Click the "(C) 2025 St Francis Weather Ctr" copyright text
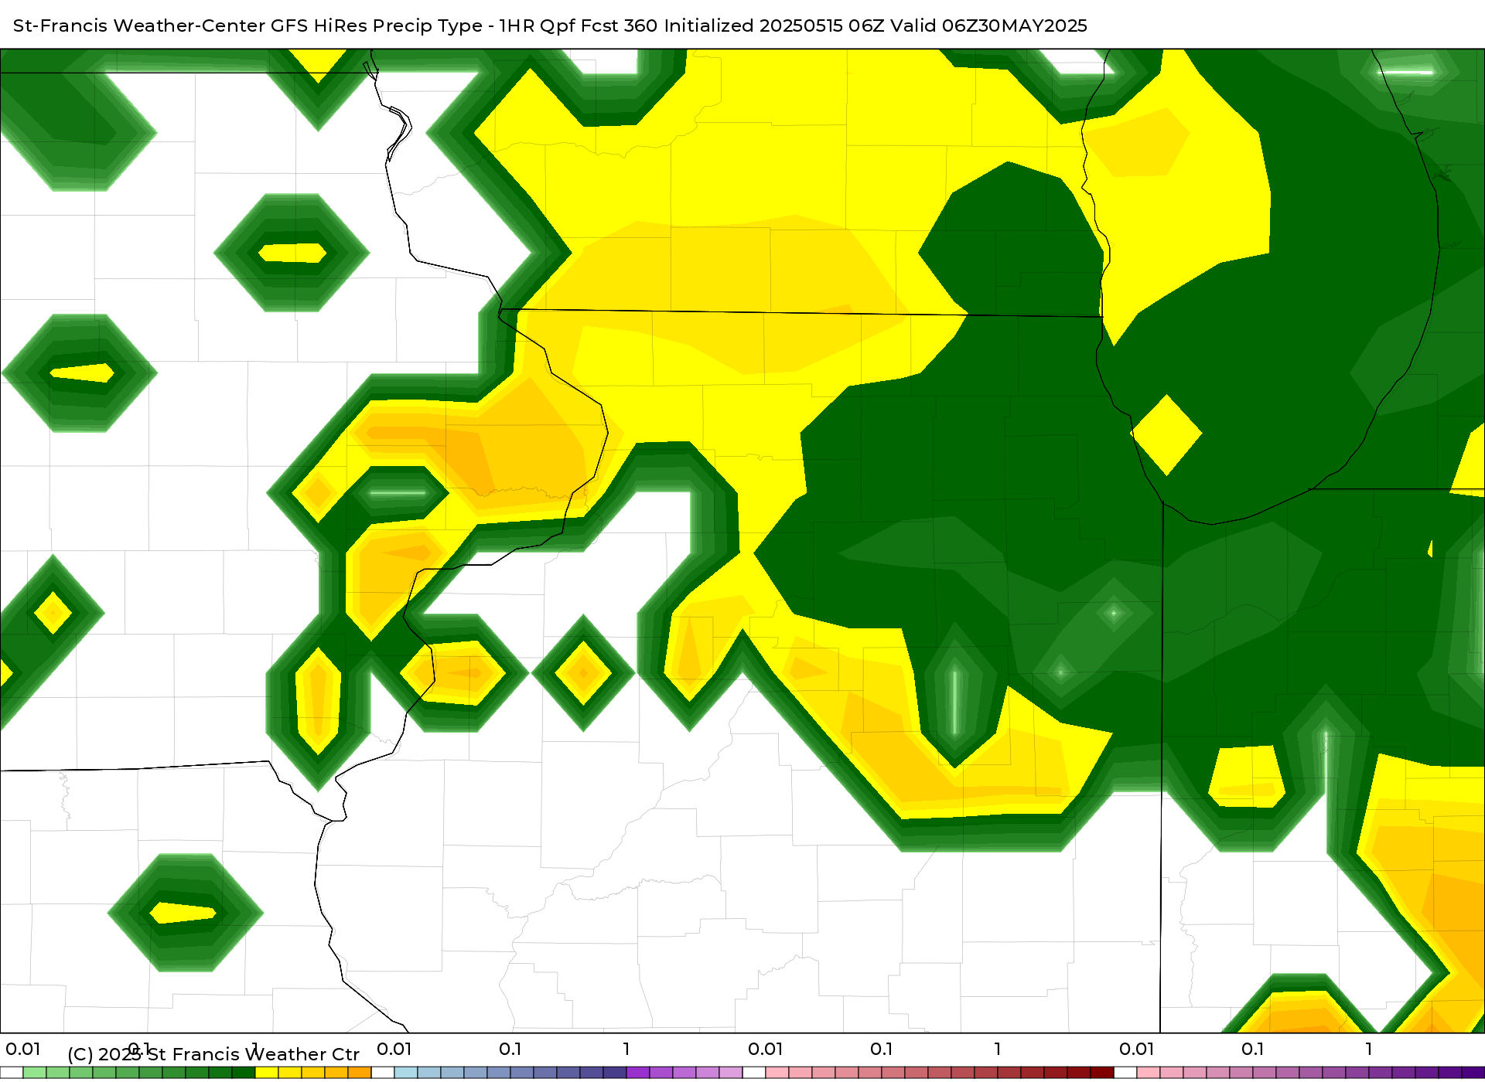Image resolution: width=1485 pixels, height=1082 pixels. tap(213, 1054)
